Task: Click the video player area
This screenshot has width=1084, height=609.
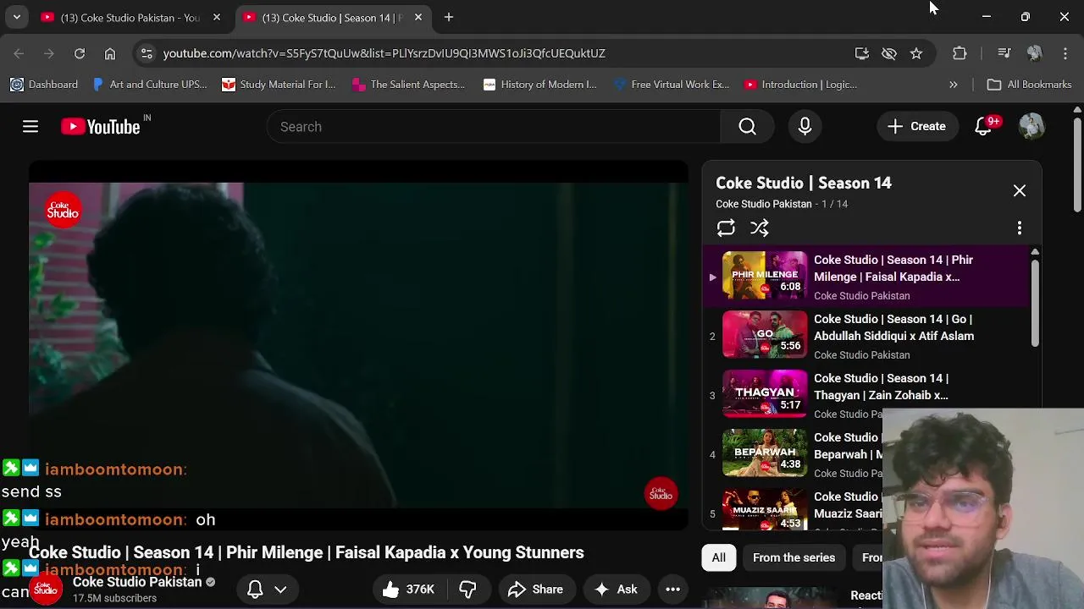Action: click(x=358, y=345)
